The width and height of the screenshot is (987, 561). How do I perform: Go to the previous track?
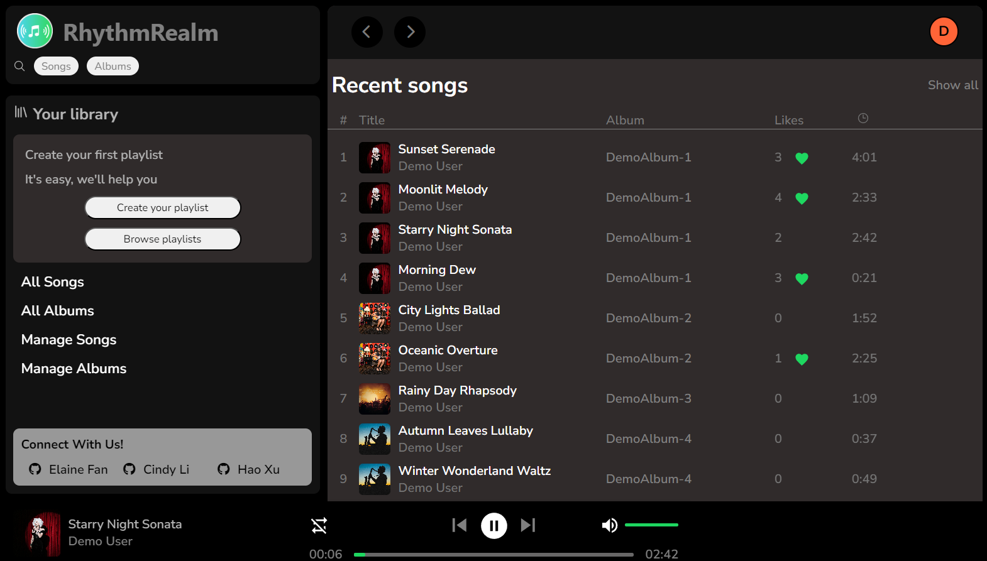[x=460, y=525]
